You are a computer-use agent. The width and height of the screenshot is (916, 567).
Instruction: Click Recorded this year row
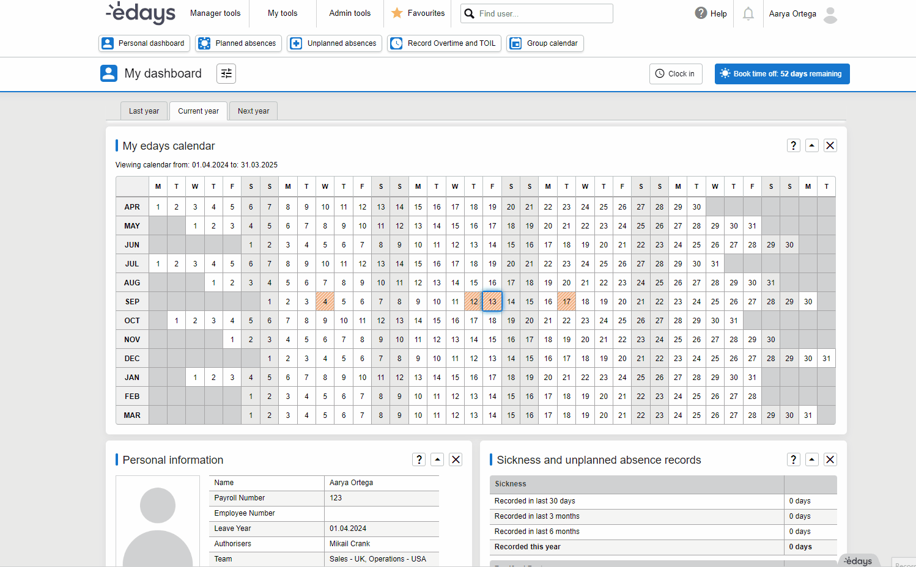tap(663, 547)
